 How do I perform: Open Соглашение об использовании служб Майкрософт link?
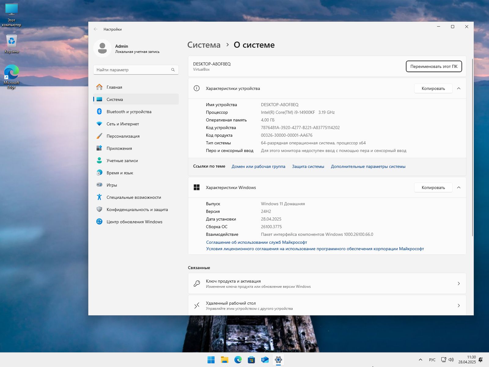click(x=256, y=242)
